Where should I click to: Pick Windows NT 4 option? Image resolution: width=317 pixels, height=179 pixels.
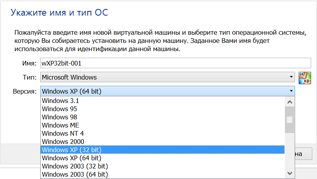162,133
